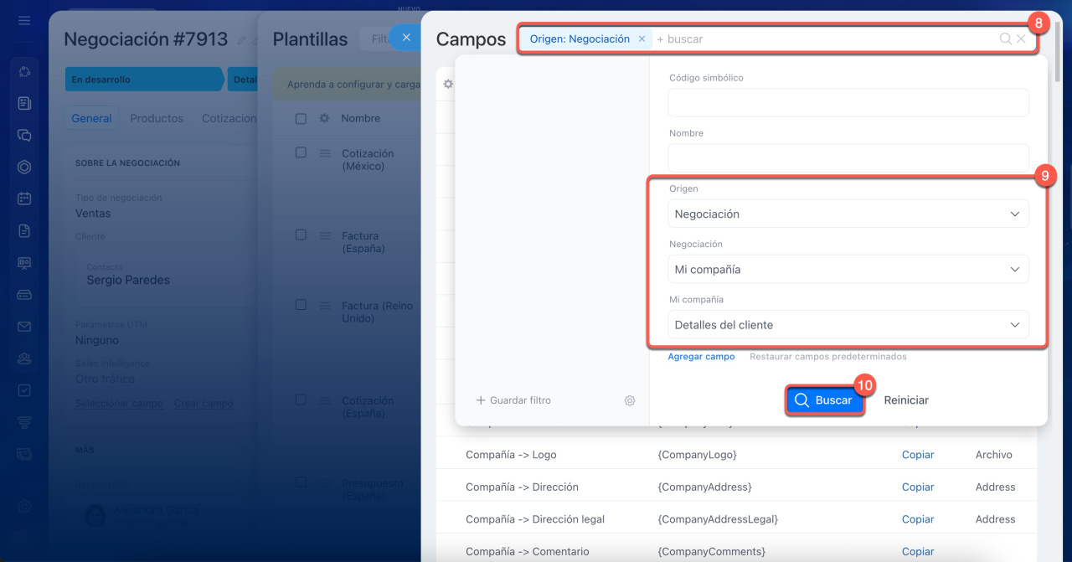This screenshot has width=1072, height=562.
Task: Click the mail envelope sidebar icon
Action: pyautogui.click(x=24, y=327)
